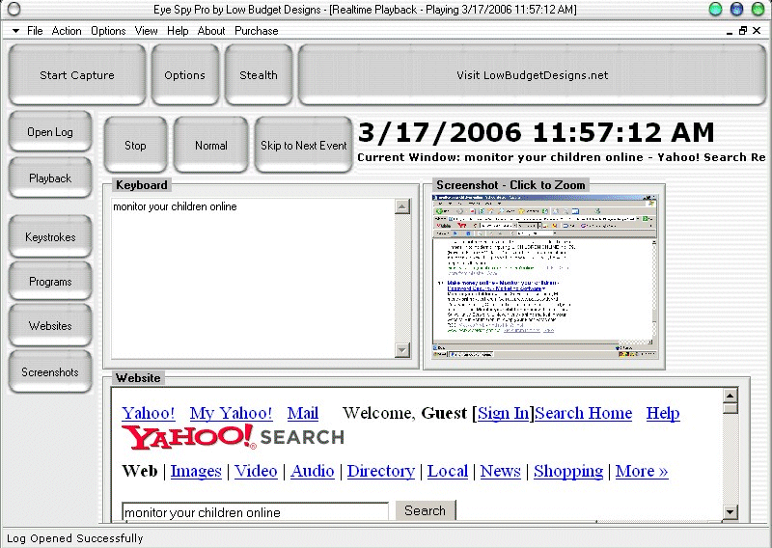
Task: Open the Purchase menu
Action: [x=257, y=31]
